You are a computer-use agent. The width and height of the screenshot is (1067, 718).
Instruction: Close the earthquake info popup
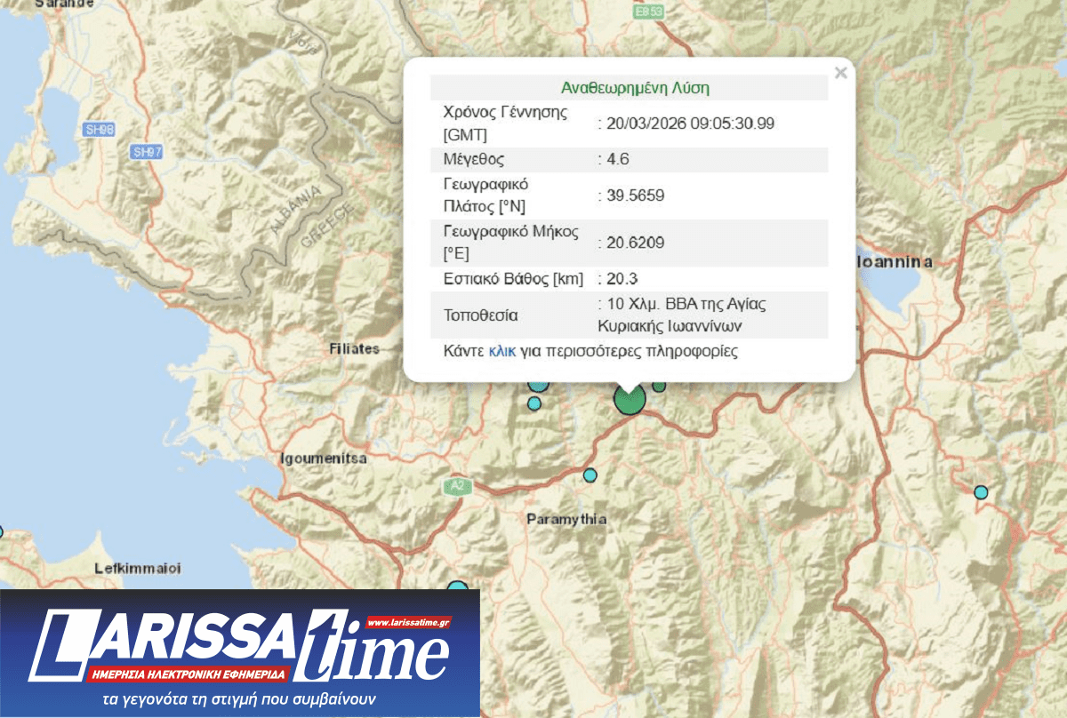click(840, 73)
